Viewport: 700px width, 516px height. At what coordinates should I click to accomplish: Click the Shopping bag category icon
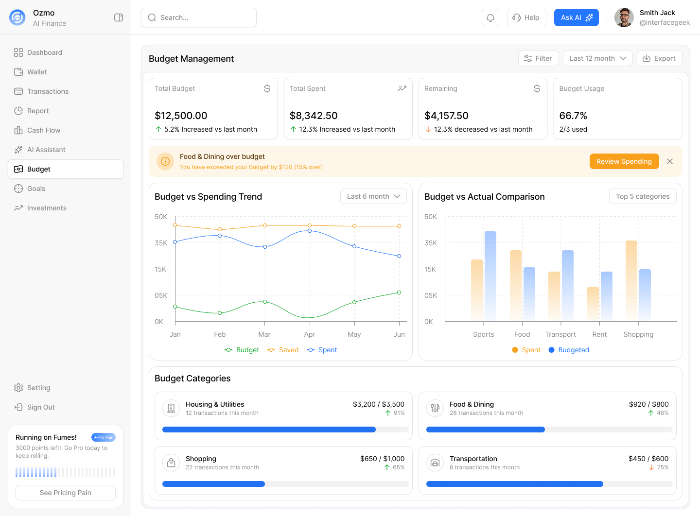(x=171, y=463)
